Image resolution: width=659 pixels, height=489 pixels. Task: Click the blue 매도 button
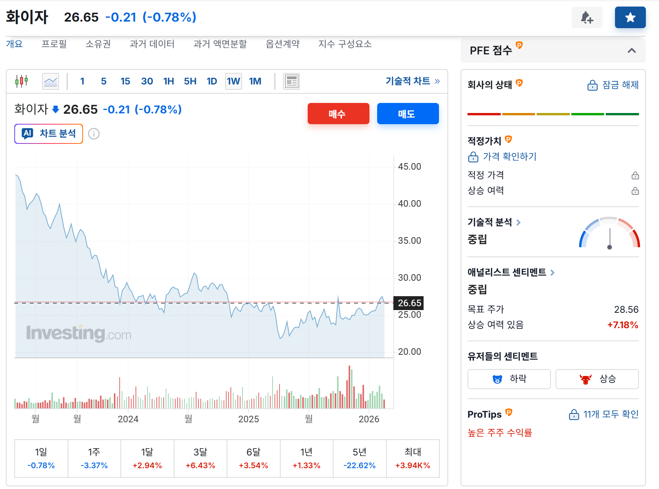tap(408, 114)
